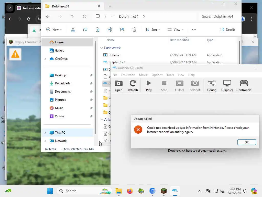The height and width of the screenshot is (197, 262).
Task: Click the Cut icon in File Explorer
Action: point(73,30)
